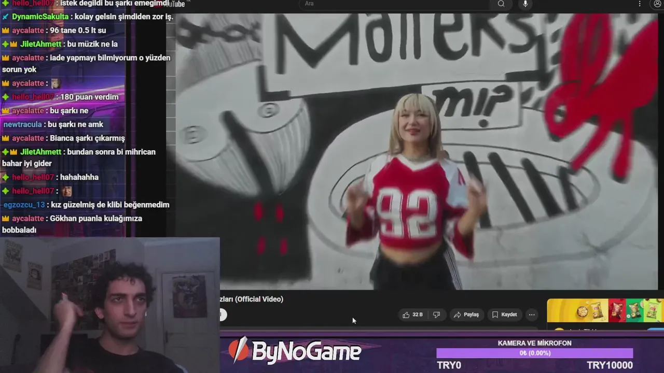The height and width of the screenshot is (373, 664).
Task: Click hello_hell07 on 'hahahahha' message
Action: 33,177
